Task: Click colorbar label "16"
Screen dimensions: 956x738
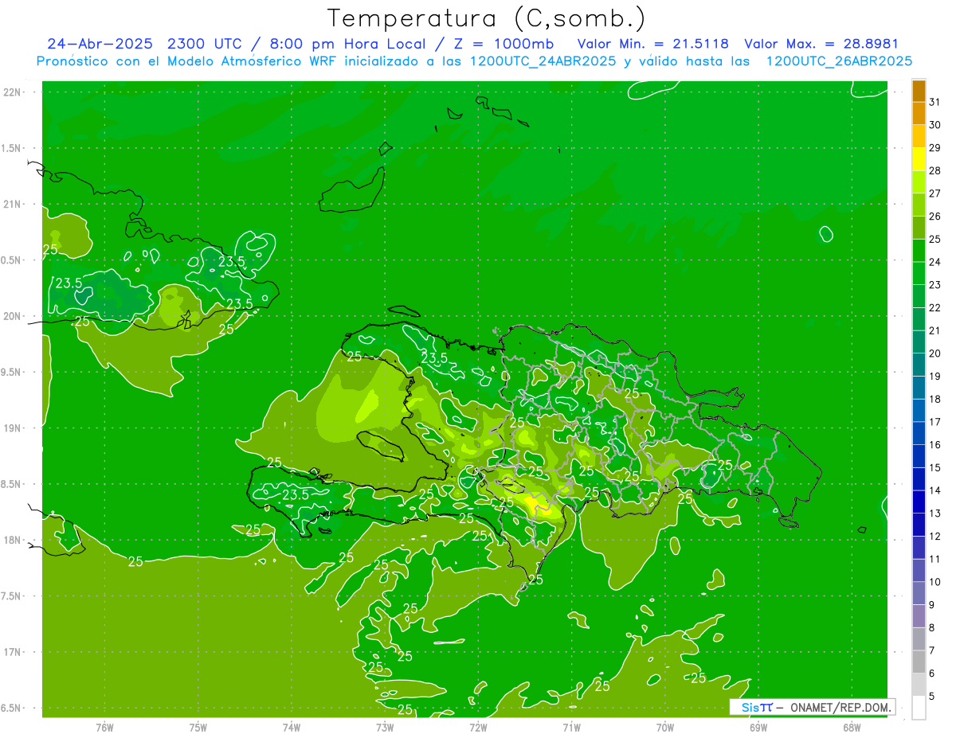Action: point(934,445)
